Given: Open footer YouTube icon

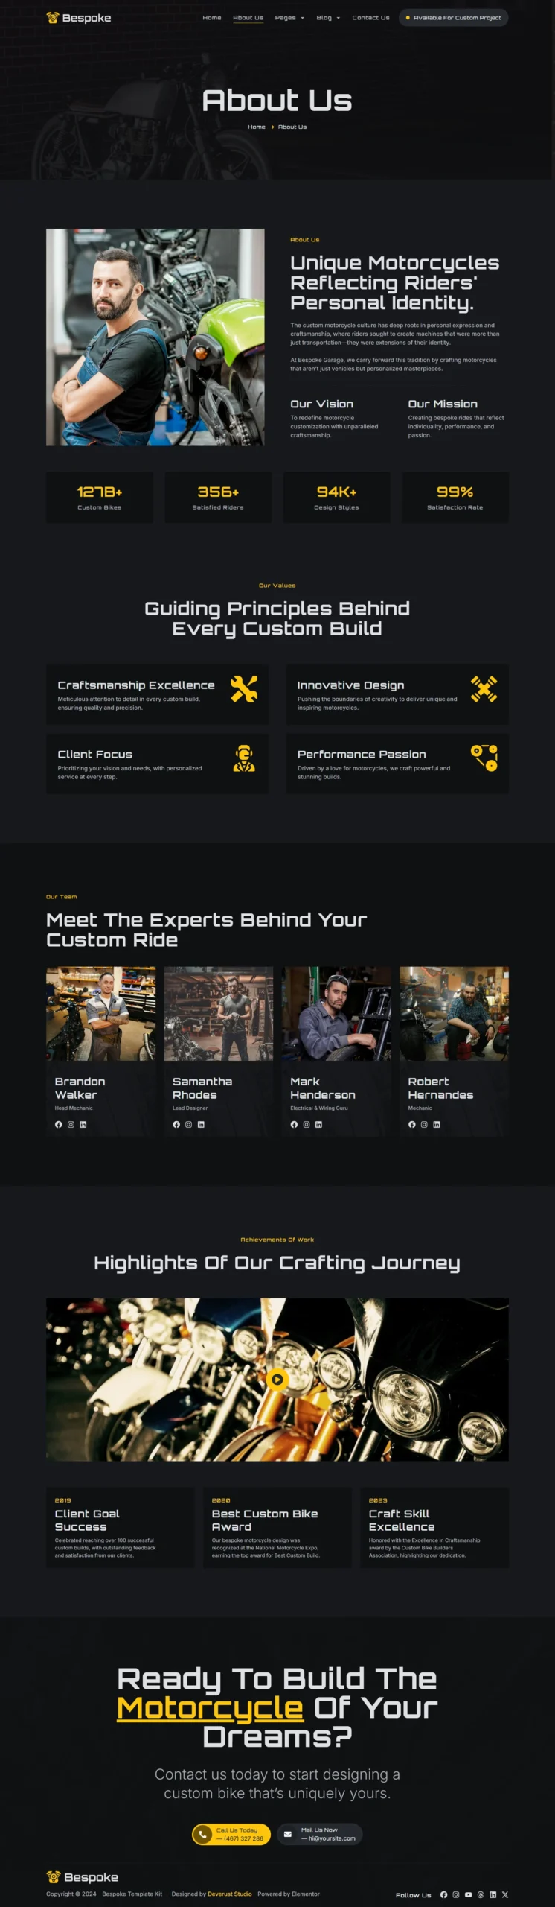Looking at the screenshot, I should pos(468,1894).
